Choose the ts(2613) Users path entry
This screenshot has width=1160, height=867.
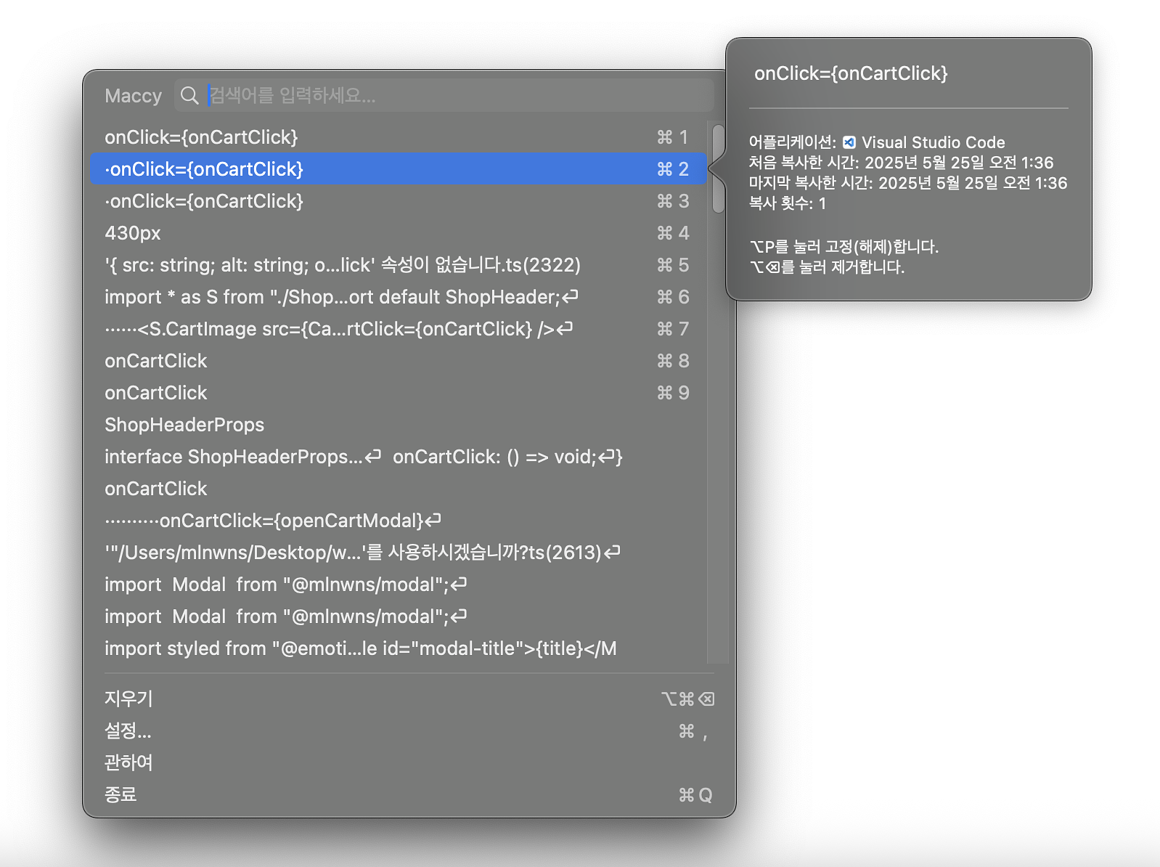pos(362,553)
